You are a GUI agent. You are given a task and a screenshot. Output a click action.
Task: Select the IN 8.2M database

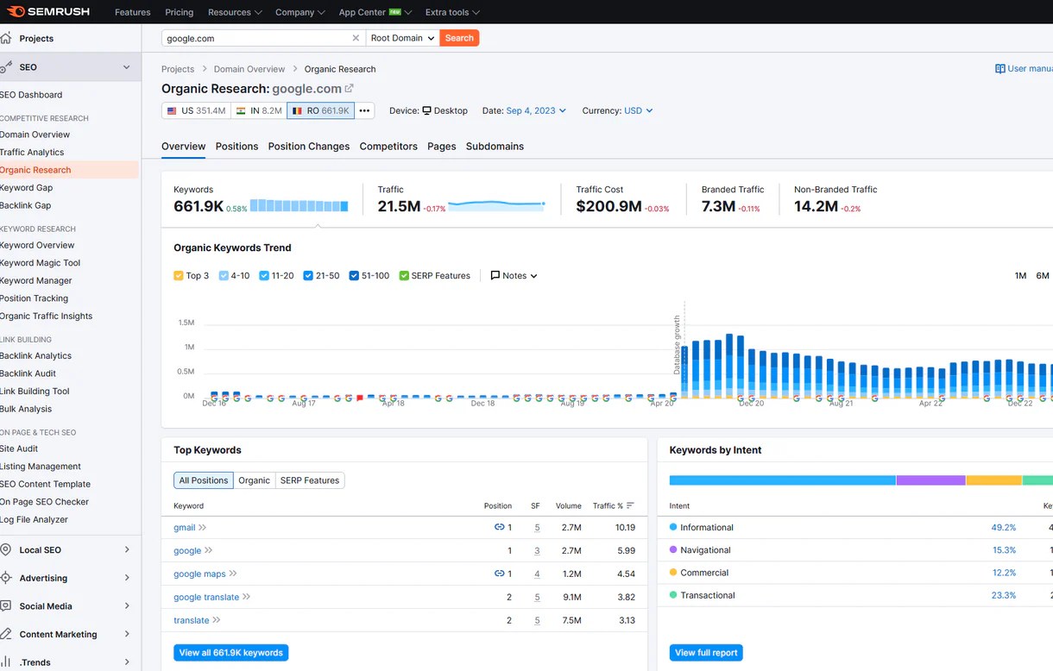(x=259, y=110)
